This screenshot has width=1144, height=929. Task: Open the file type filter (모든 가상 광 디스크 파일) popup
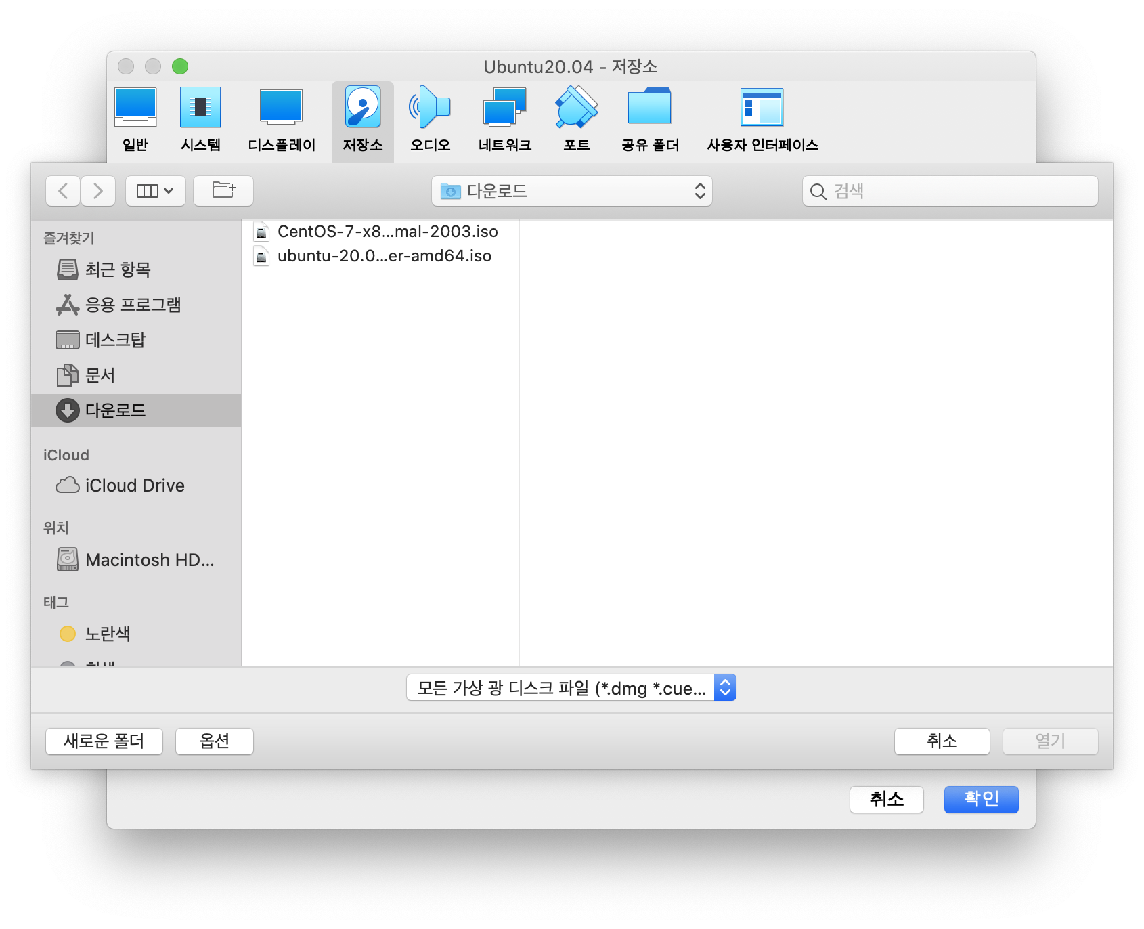pyautogui.click(x=571, y=688)
